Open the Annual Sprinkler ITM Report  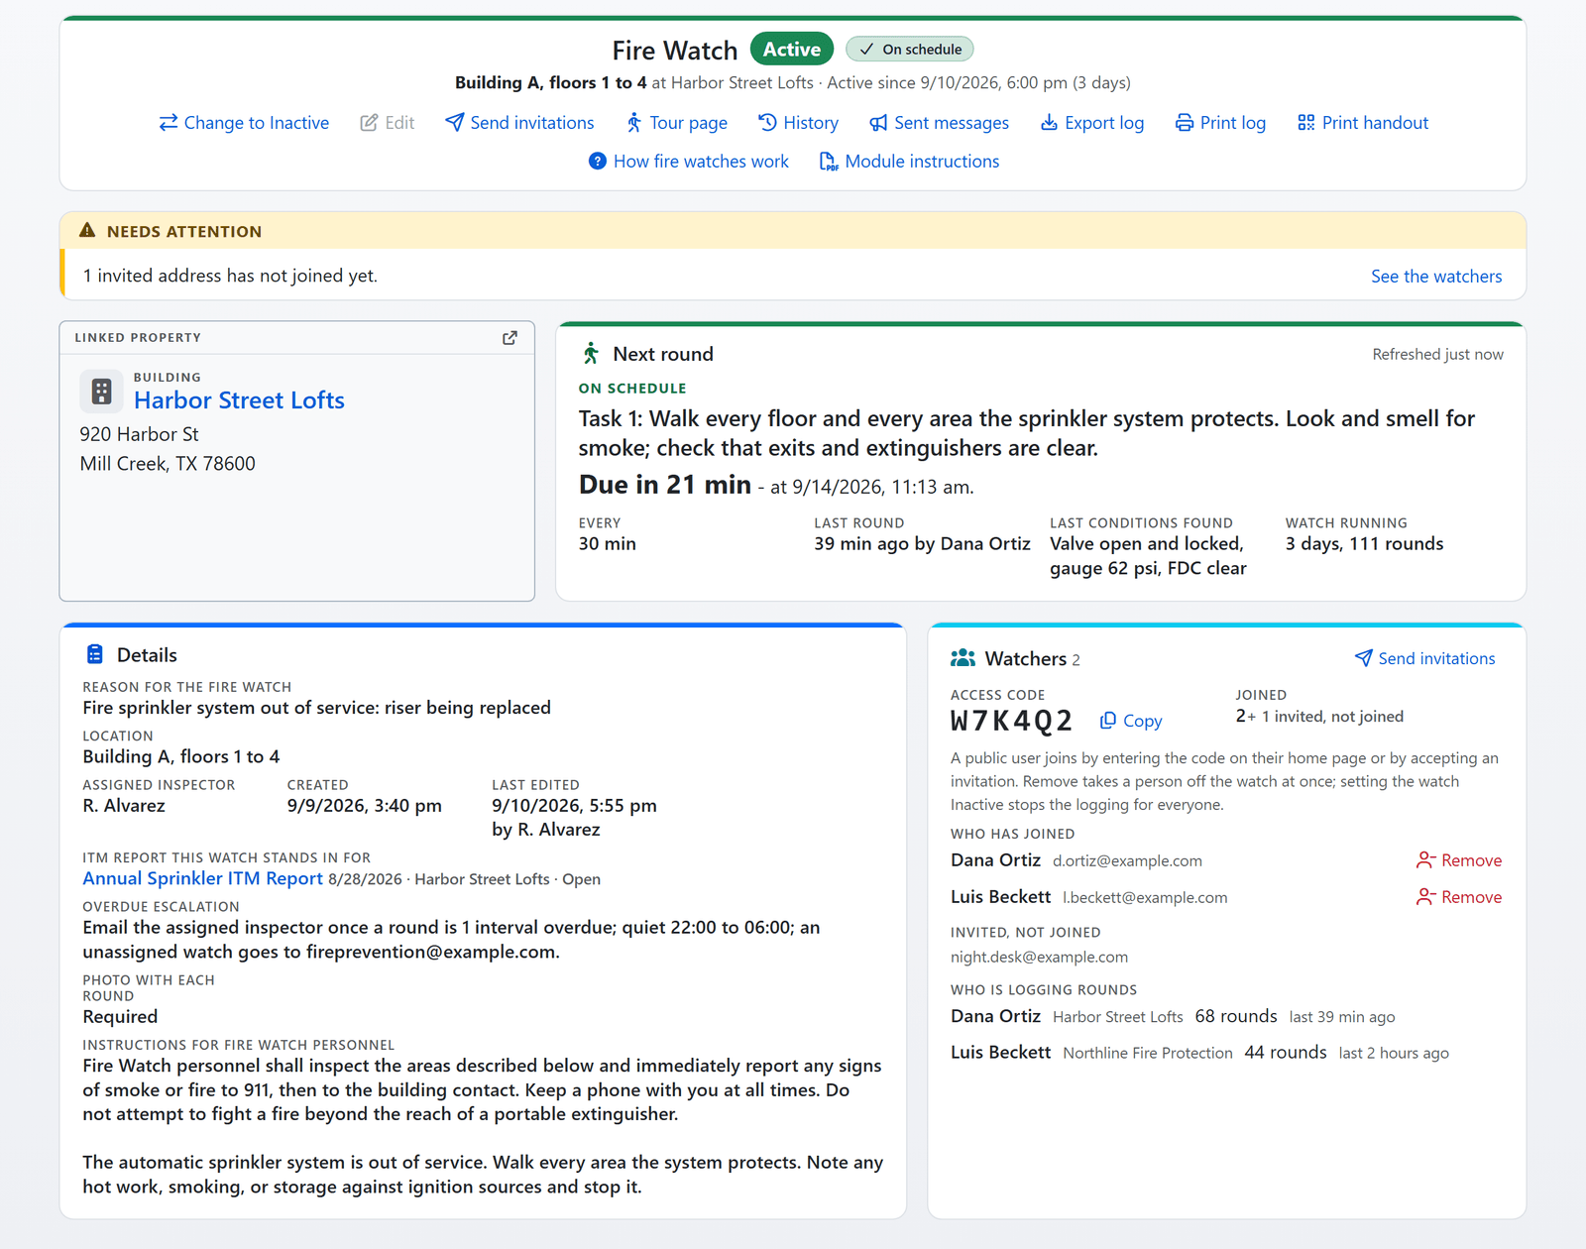coord(203,879)
